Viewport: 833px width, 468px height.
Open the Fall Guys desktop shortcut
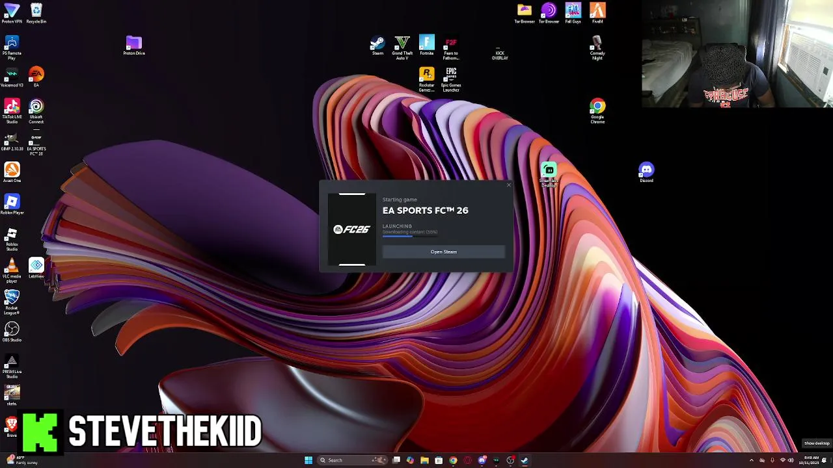point(573,13)
